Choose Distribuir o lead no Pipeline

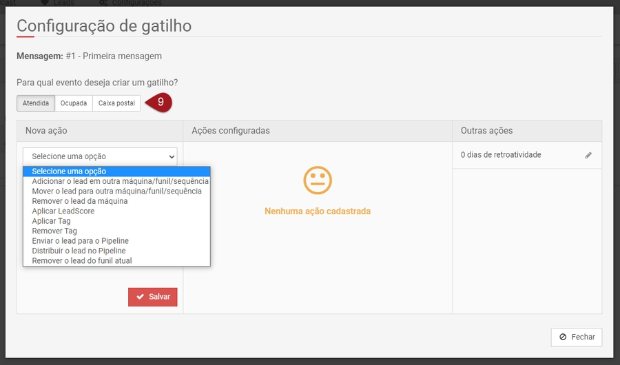(x=79, y=251)
